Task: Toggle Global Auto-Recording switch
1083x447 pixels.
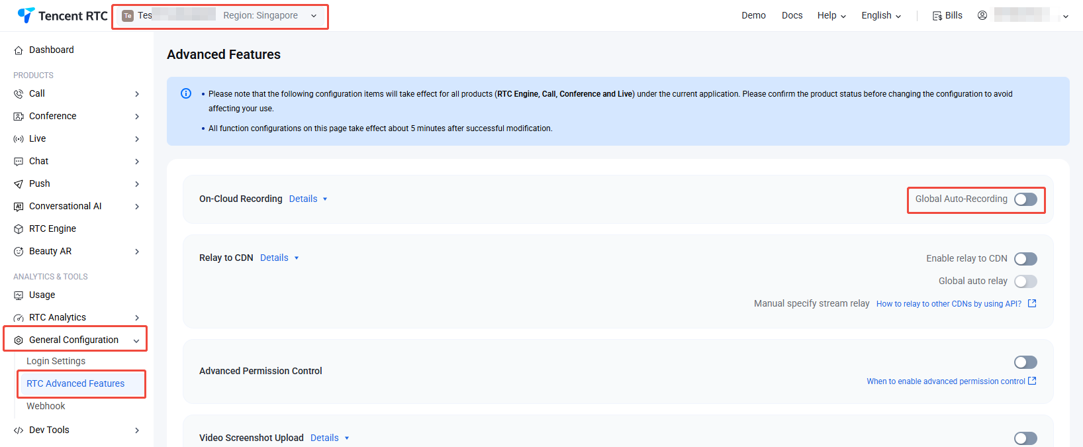Action: point(1025,199)
